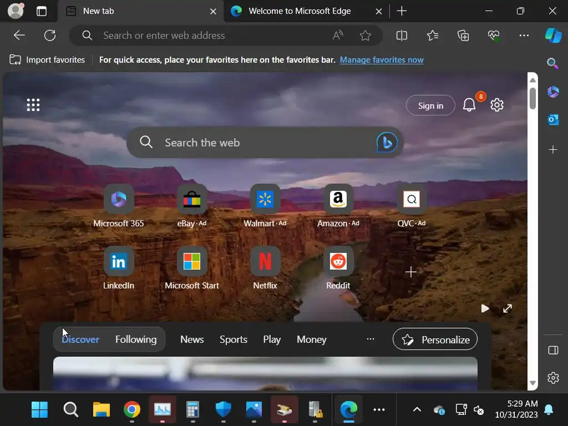
Task: Add this page to favorites star
Action: (365, 35)
